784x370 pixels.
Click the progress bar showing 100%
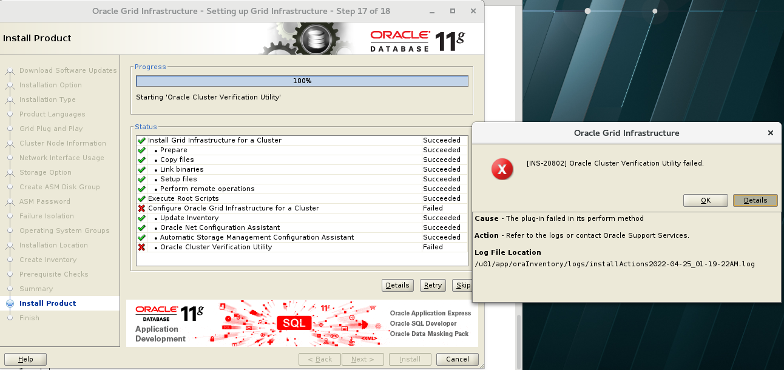[x=302, y=81]
